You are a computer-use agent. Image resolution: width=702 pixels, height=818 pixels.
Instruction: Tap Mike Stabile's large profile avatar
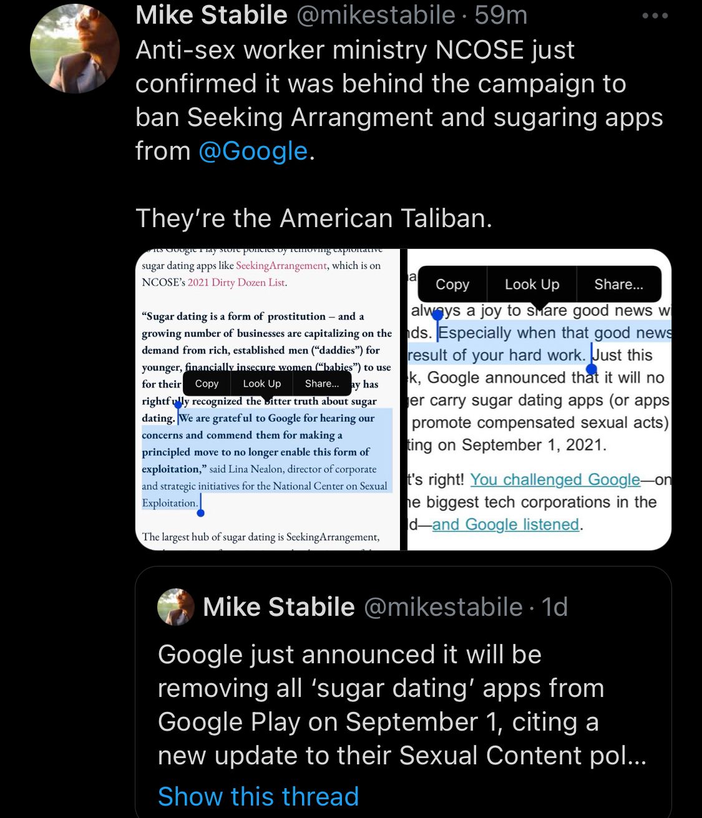(x=74, y=49)
